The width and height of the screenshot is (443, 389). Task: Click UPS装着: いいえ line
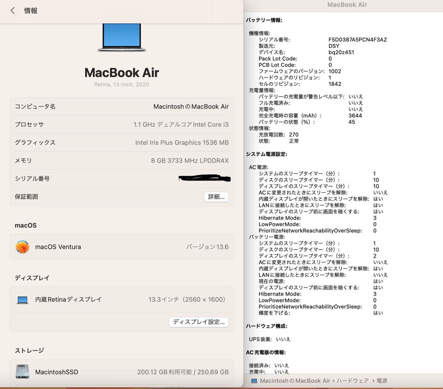[270, 339]
